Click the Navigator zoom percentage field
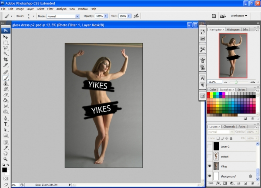This screenshot has height=188, width=261. coord(214,82)
